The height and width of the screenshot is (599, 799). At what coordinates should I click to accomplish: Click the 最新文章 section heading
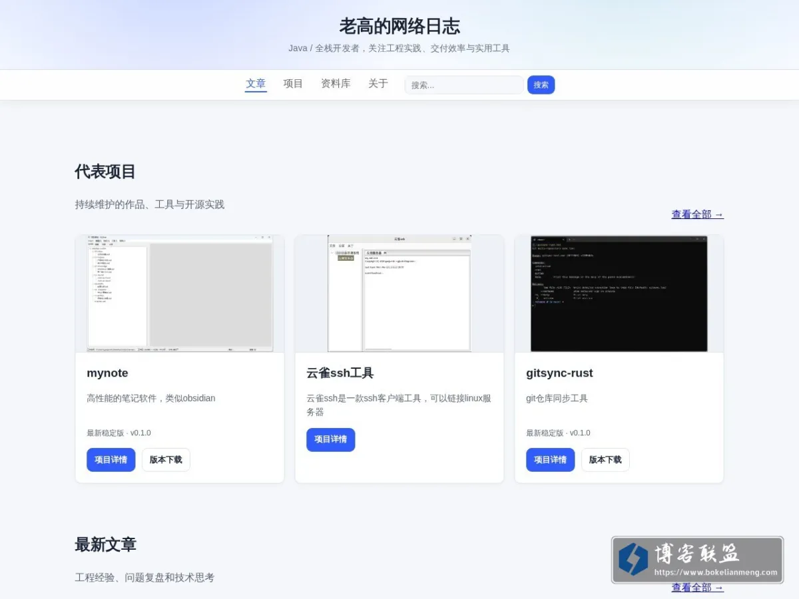(105, 544)
